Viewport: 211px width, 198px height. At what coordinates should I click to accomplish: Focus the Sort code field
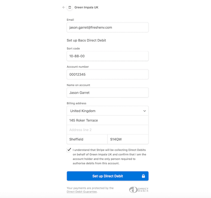[108, 56]
